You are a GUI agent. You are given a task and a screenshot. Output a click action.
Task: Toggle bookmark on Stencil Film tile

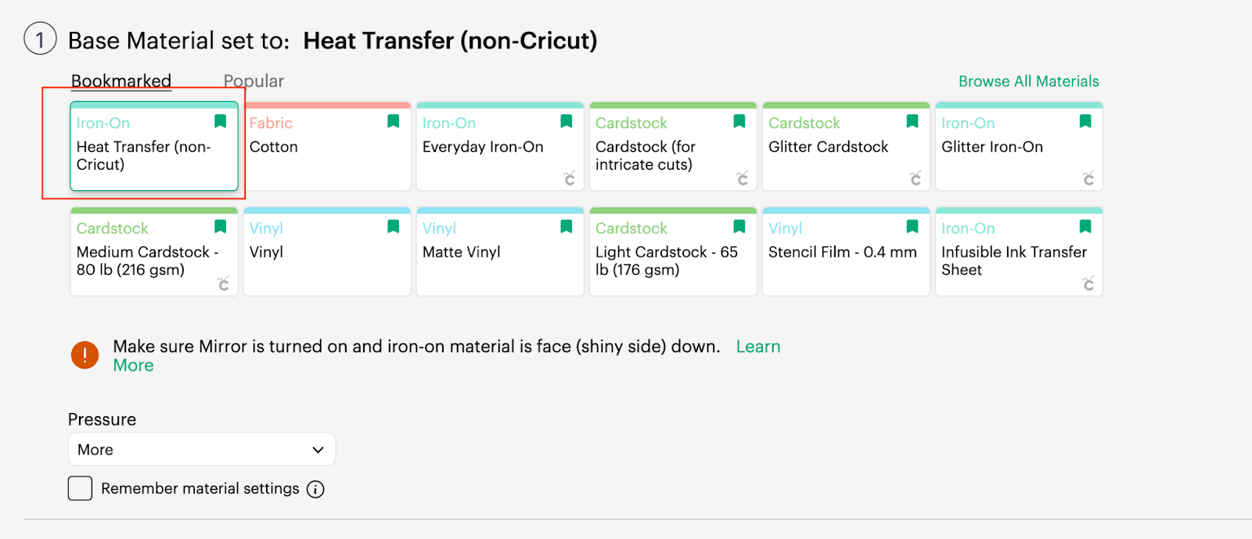pyautogui.click(x=912, y=227)
